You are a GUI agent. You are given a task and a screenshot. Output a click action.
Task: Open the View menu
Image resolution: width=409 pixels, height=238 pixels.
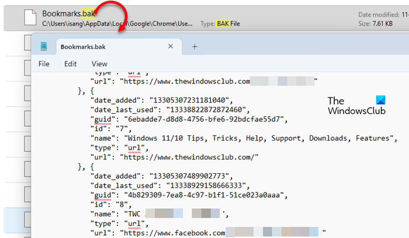tap(99, 64)
